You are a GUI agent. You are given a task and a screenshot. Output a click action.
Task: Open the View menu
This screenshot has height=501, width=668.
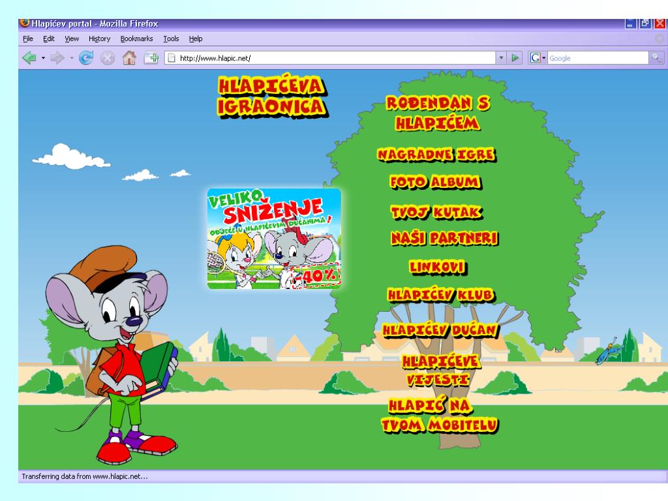tap(72, 38)
